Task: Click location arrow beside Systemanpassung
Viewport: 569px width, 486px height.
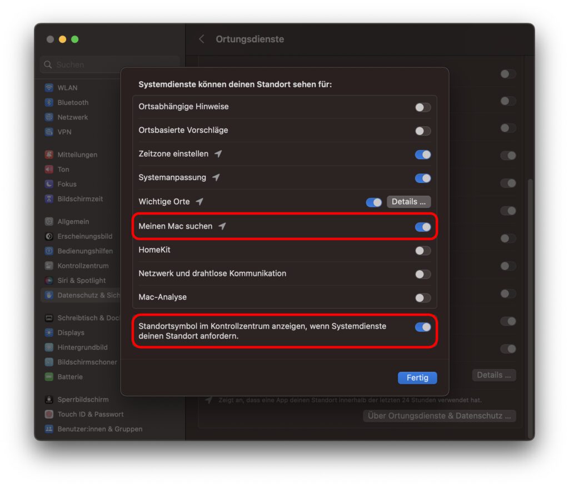Action: pos(216,177)
